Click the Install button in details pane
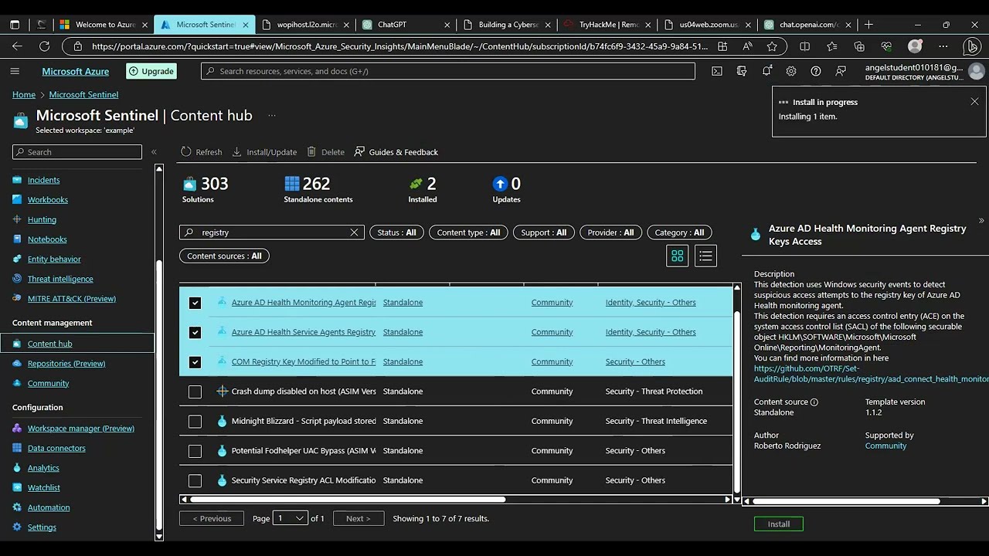 779,524
